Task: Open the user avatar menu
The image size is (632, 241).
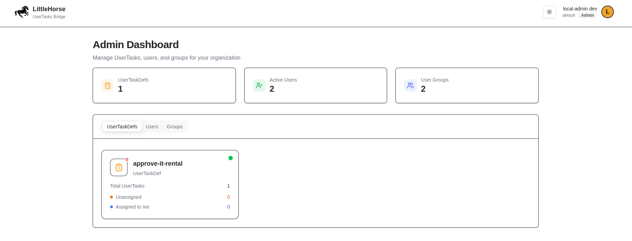Action: click(x=607, y=12)
